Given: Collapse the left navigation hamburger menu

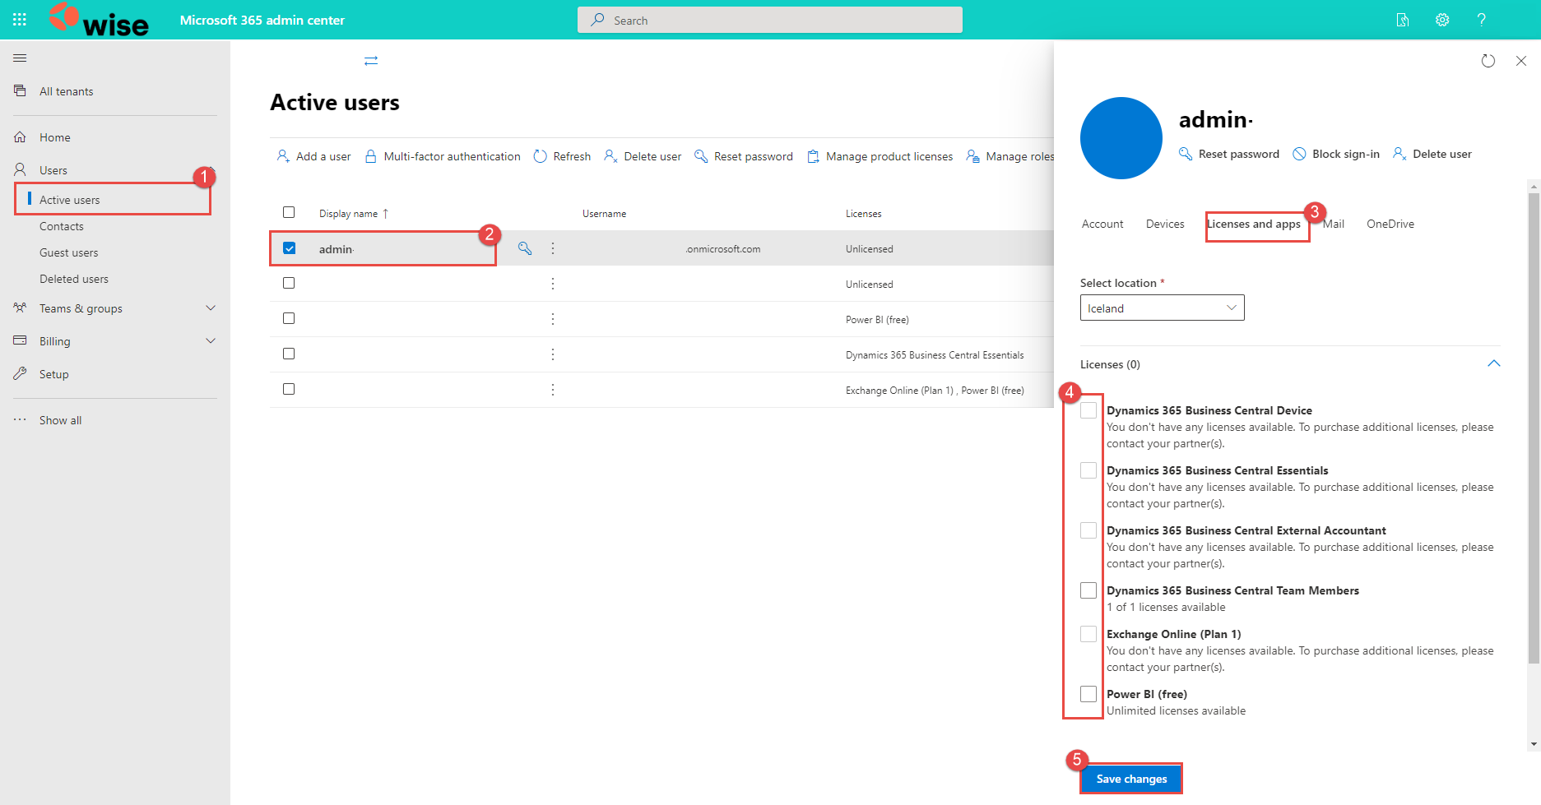Looking at the screenshot, I should point(20,58).
